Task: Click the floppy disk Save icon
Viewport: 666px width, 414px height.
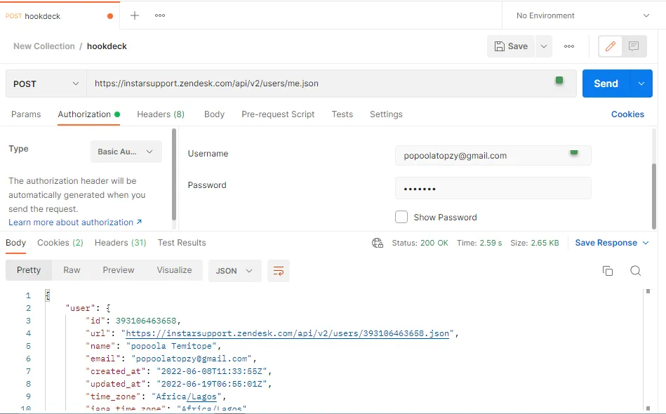Action: pyautogui.click(x=500, y=46)
